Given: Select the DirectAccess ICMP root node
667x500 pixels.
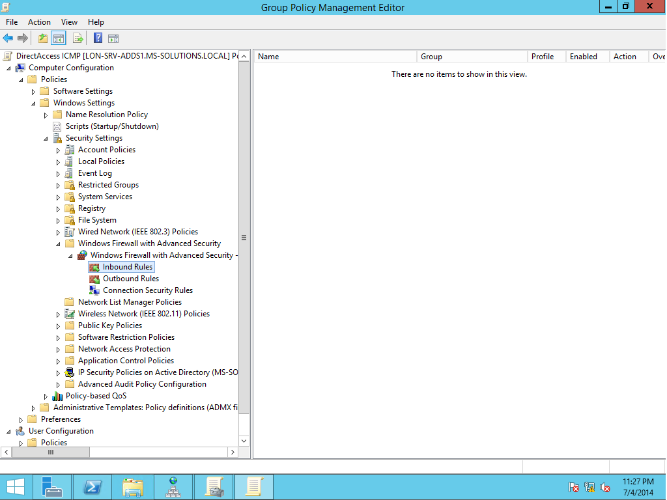Looking at the screenshot, I should [x=127, y=56].
